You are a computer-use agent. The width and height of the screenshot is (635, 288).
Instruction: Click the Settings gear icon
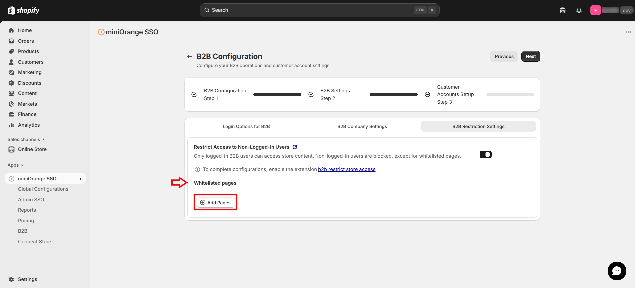click(11, 279)
